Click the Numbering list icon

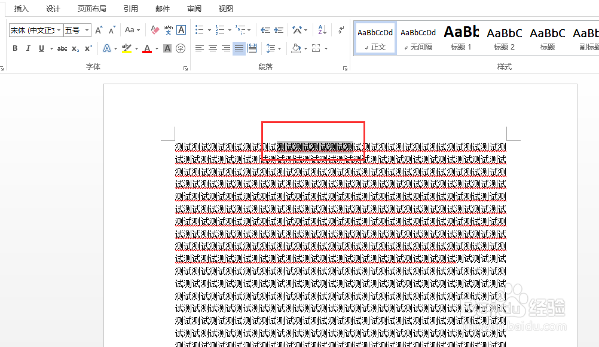[x=220, y=30]
